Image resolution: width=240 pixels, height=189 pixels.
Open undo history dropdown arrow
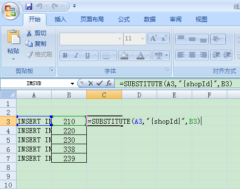[47, 6]
